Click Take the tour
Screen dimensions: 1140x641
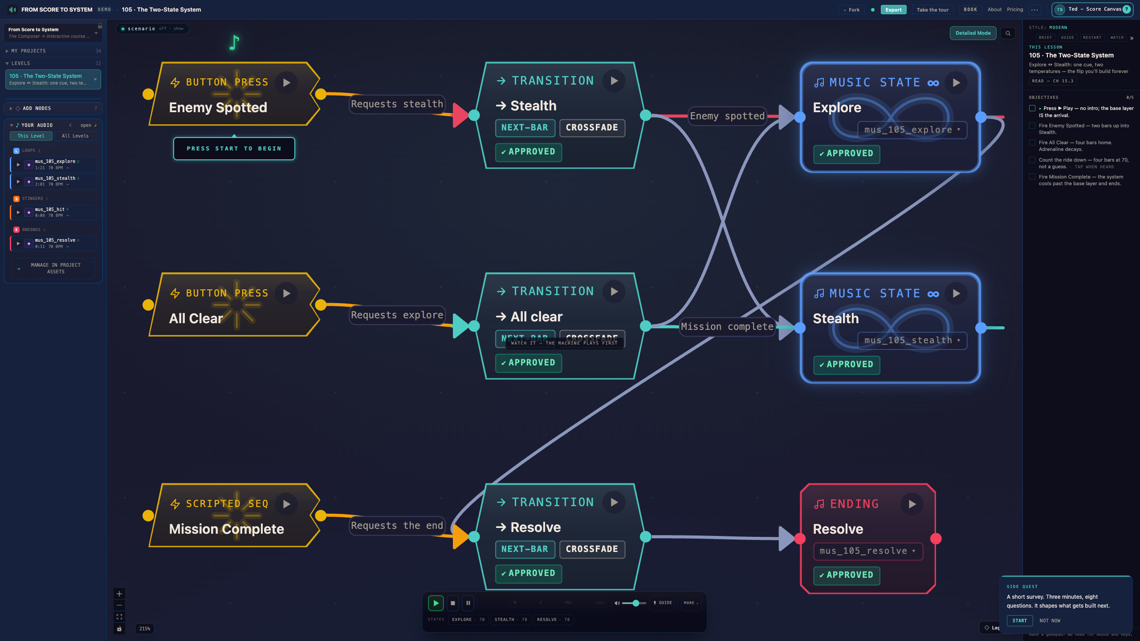[932, 10]
